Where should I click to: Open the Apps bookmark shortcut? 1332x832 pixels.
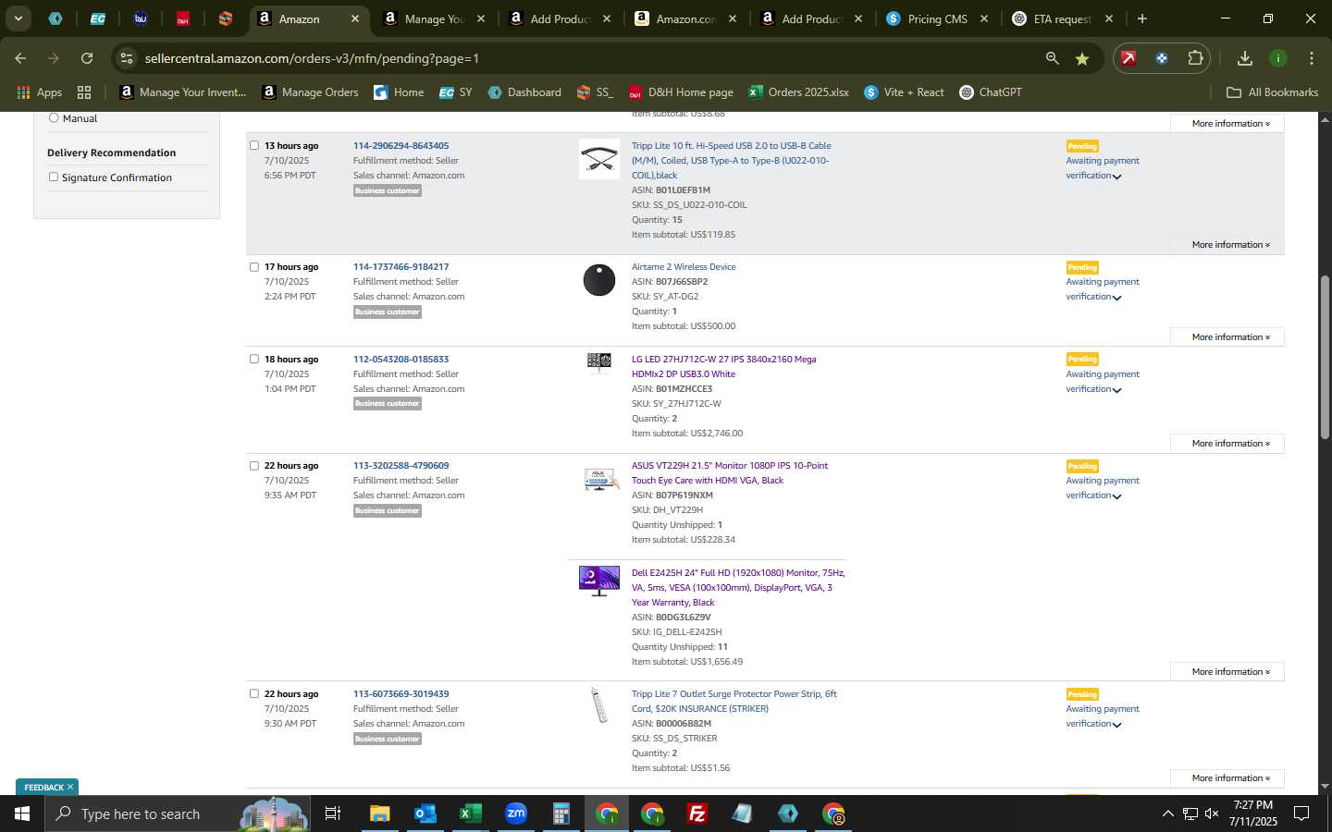pos(39,92)
